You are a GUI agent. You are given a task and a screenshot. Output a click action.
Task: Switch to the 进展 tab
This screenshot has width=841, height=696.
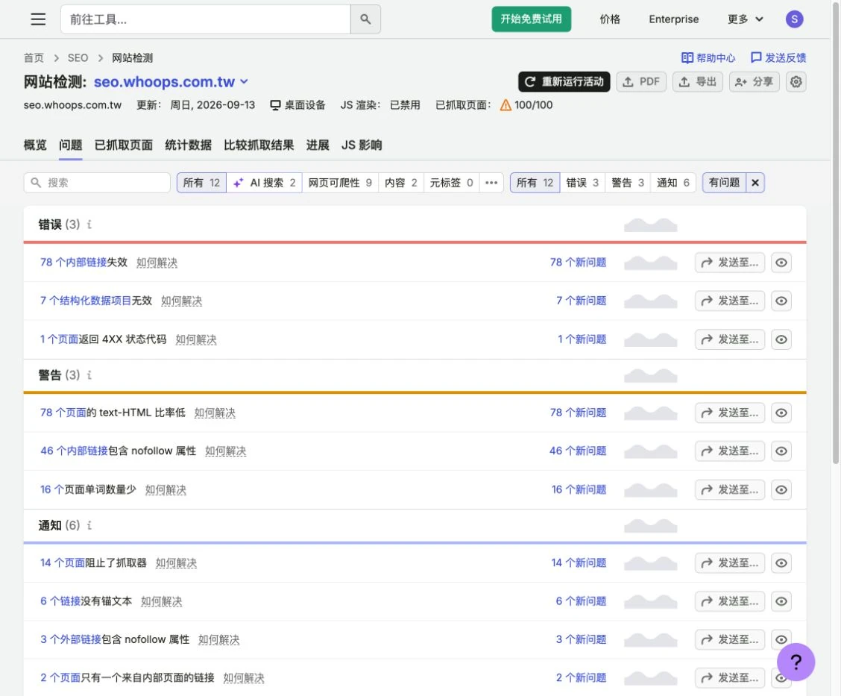click(318, 145)
